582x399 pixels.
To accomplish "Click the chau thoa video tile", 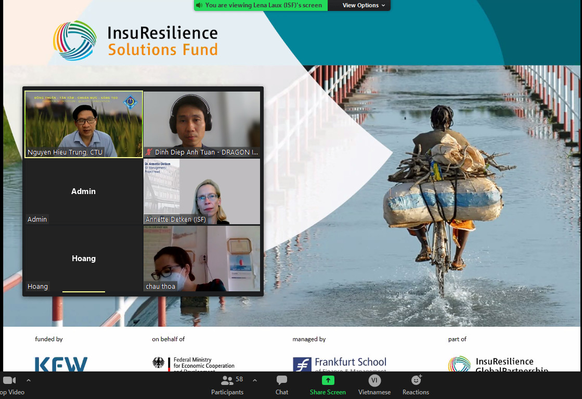I will point(202,258).
